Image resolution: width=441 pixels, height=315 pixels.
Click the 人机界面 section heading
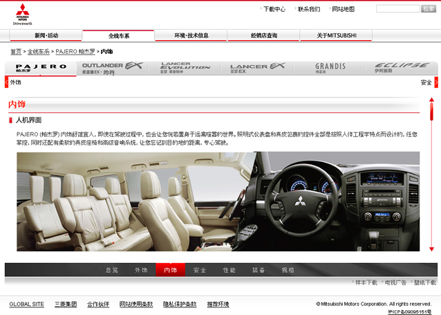pos(28,120)
